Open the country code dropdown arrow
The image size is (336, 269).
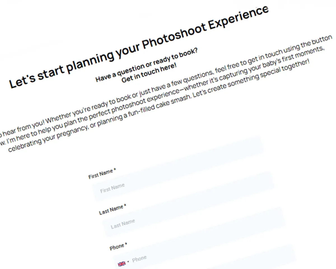[128, 262]
